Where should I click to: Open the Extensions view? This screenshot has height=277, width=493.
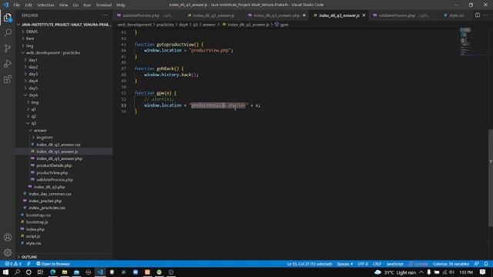click(x=8, y=79)
